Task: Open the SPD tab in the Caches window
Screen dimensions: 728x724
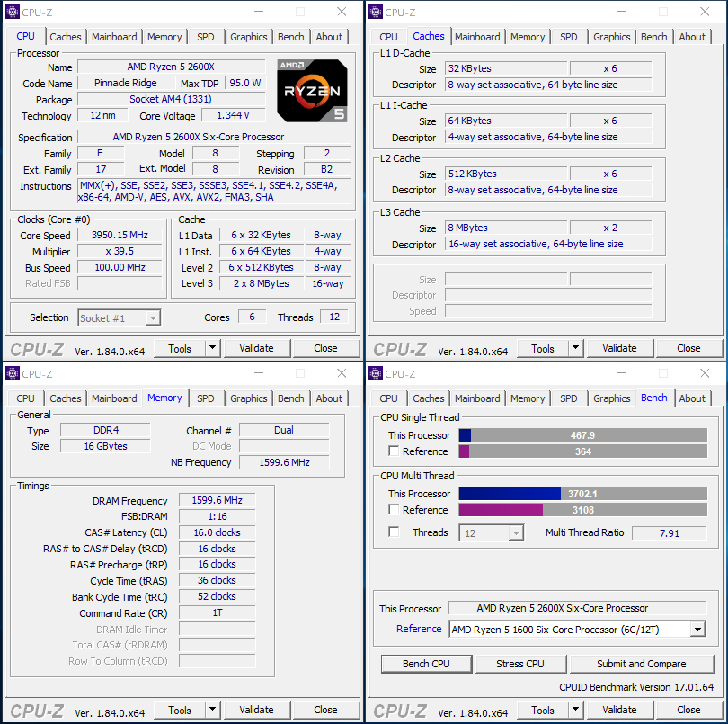Action: point(568,37)
